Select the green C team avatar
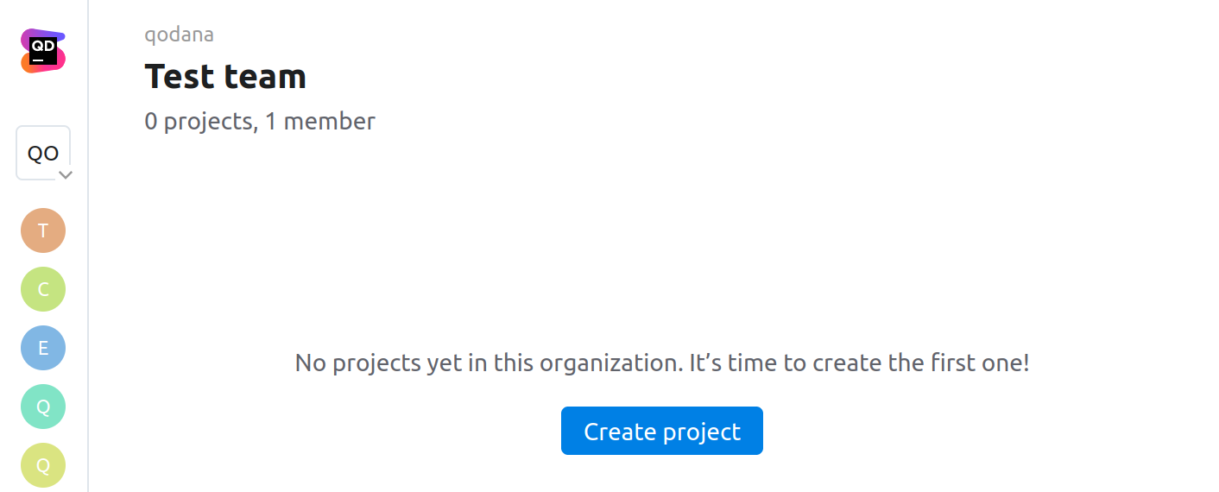 [43, 289]
